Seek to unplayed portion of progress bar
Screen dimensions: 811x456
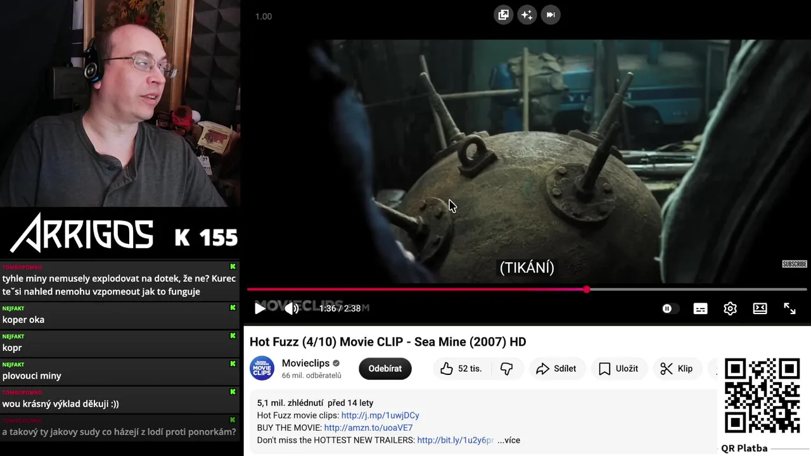click(x=697, y=289)
